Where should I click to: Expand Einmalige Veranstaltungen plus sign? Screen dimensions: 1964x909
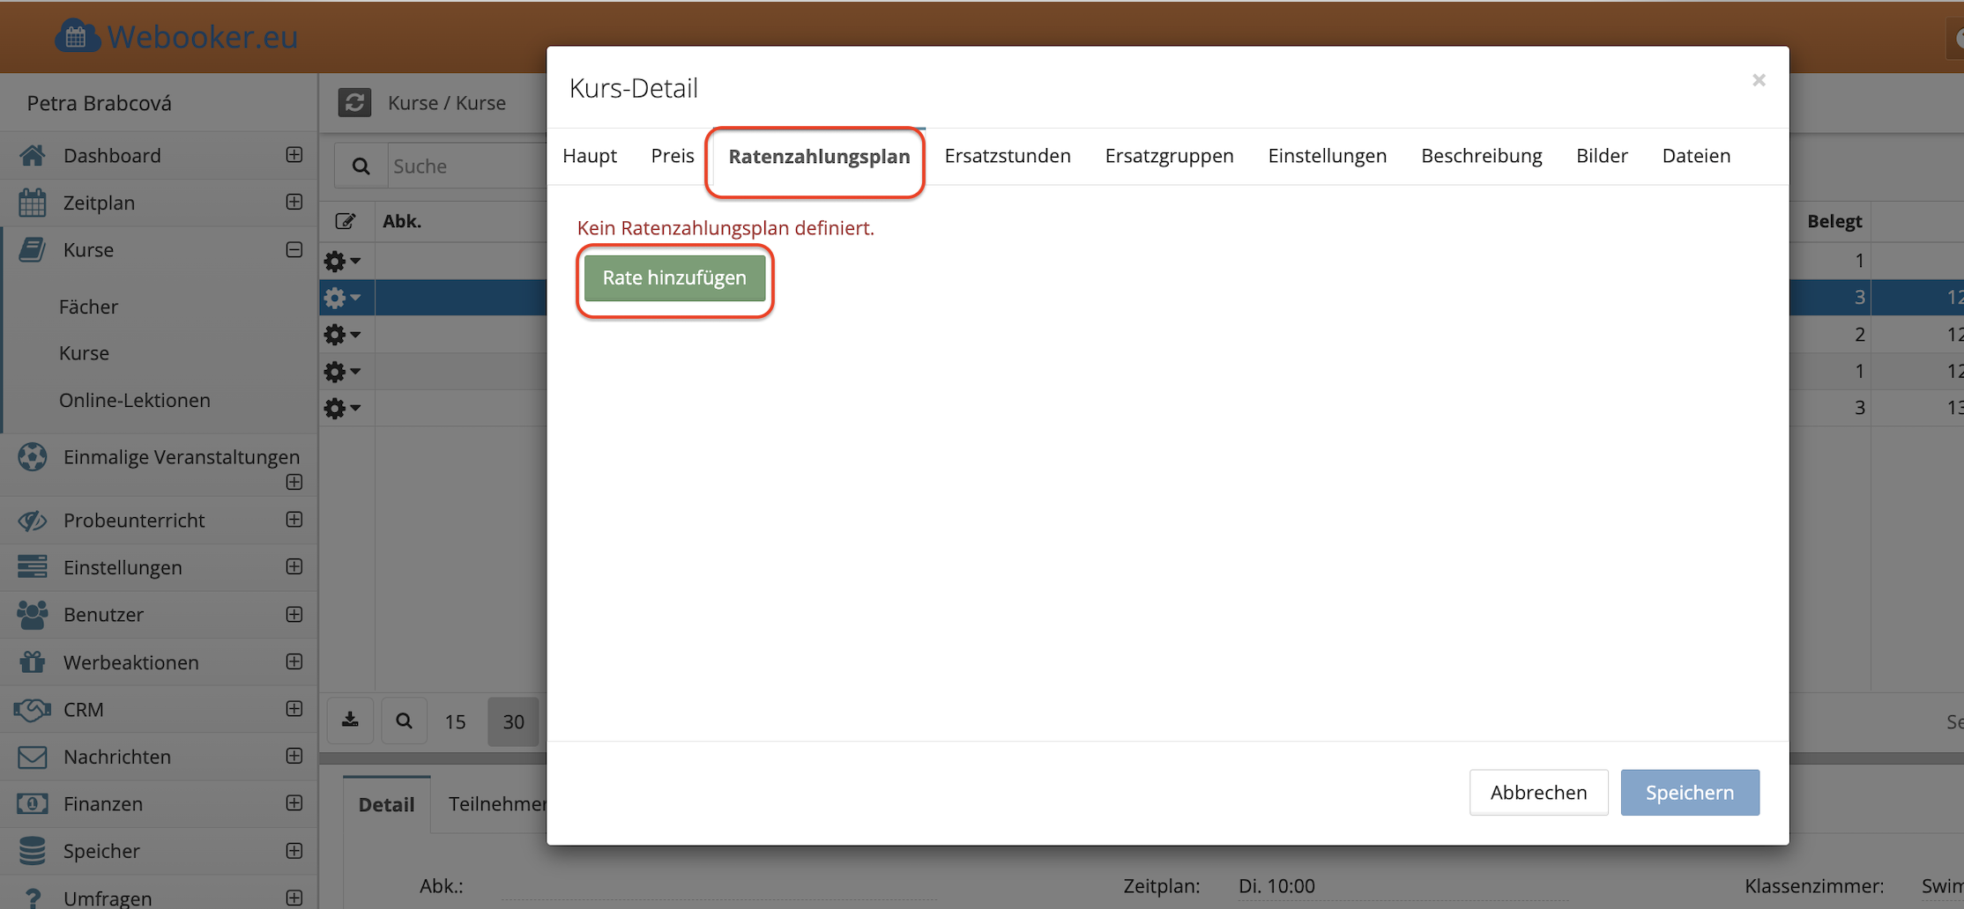tap(294, 482)
